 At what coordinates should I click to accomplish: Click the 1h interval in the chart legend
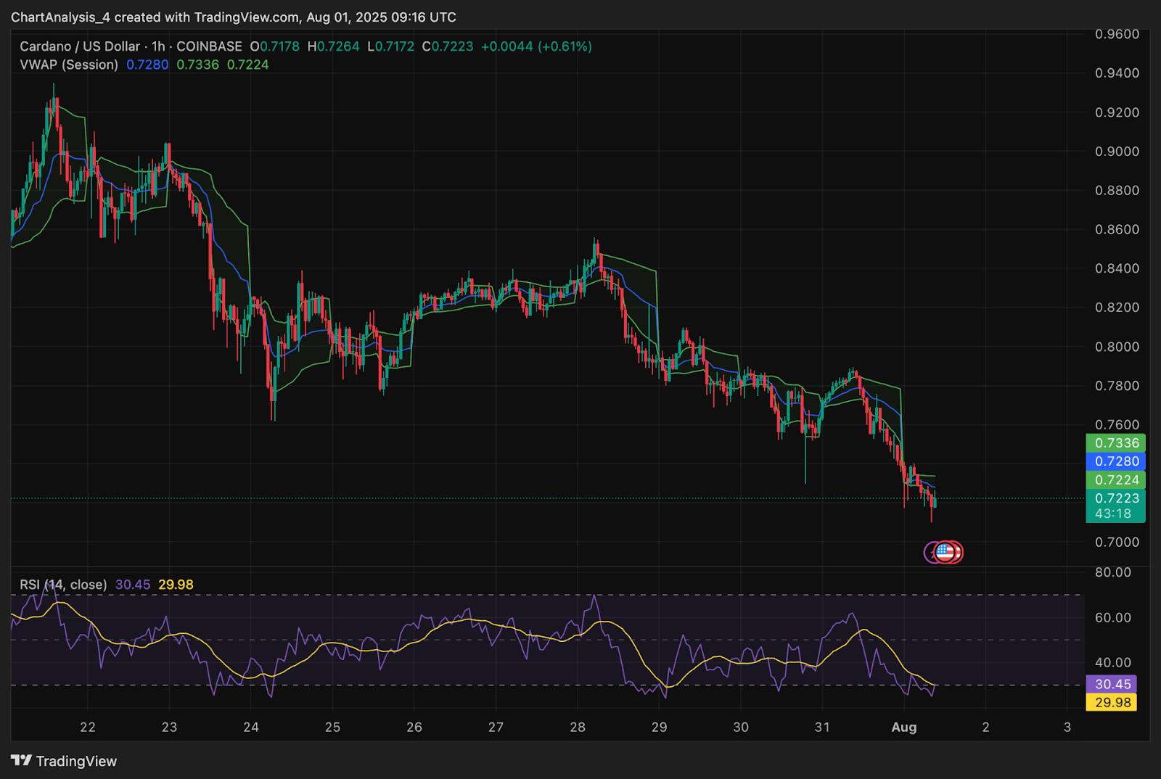click(x=158, y=46)
